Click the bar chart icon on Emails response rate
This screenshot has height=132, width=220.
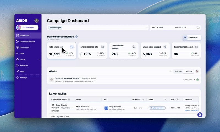pos(103,47)
